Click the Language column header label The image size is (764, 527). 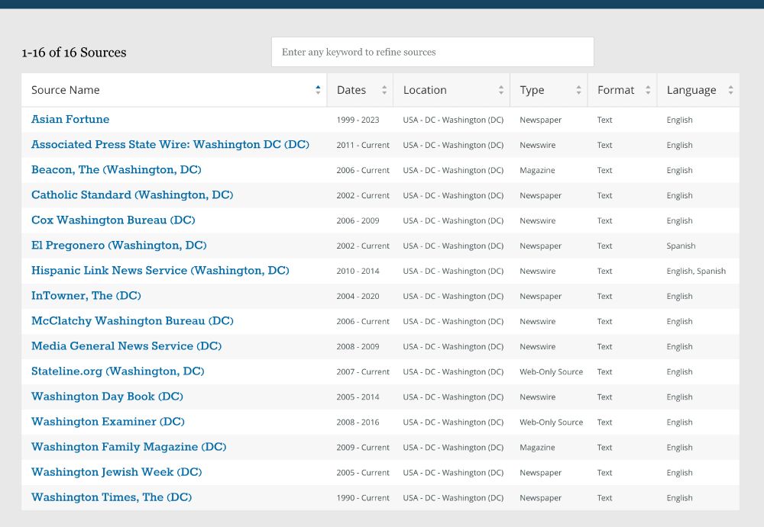691,90
